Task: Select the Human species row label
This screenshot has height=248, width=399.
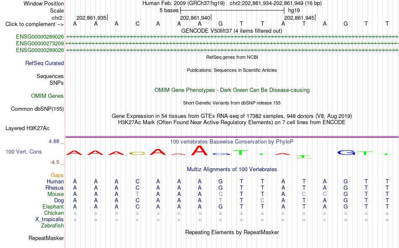Action: (55, 181)
